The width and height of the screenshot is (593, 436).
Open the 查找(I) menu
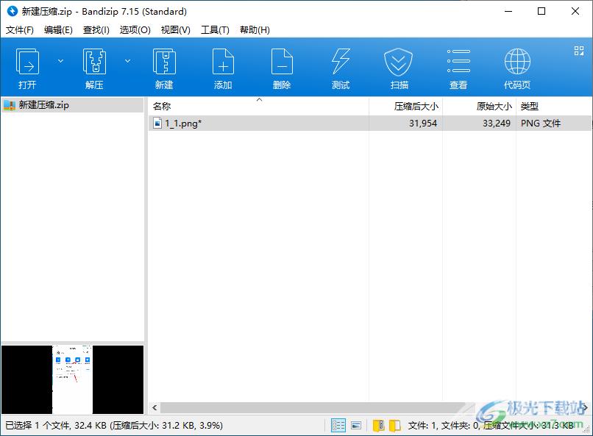[x=96, y=30]
